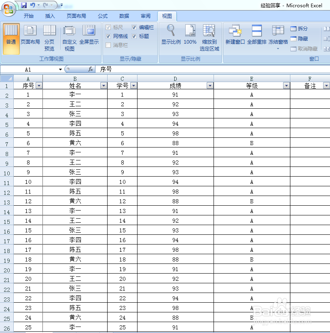This screenshot has width=330, height=333.
Task: Select column D header
Action: pos(175,78)
